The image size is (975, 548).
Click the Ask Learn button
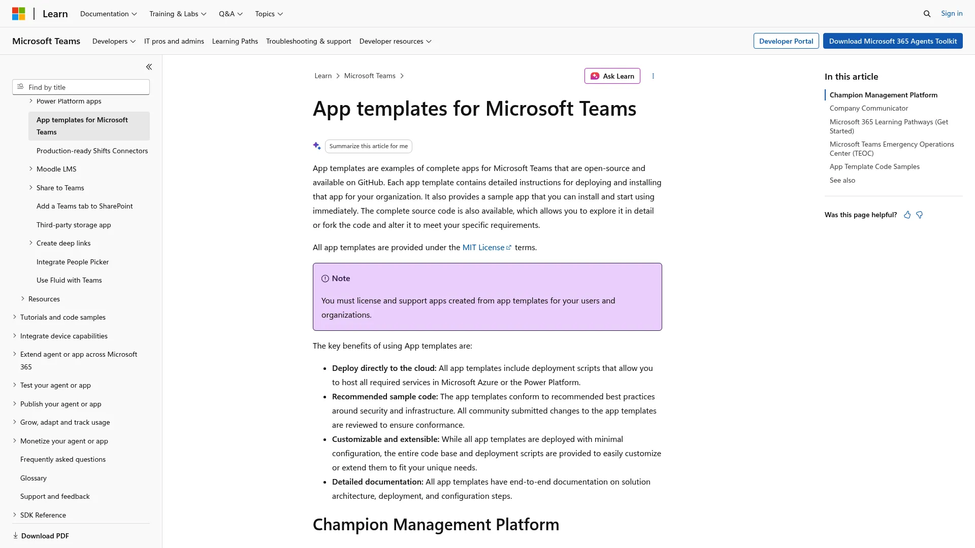(x=612, y=76)
